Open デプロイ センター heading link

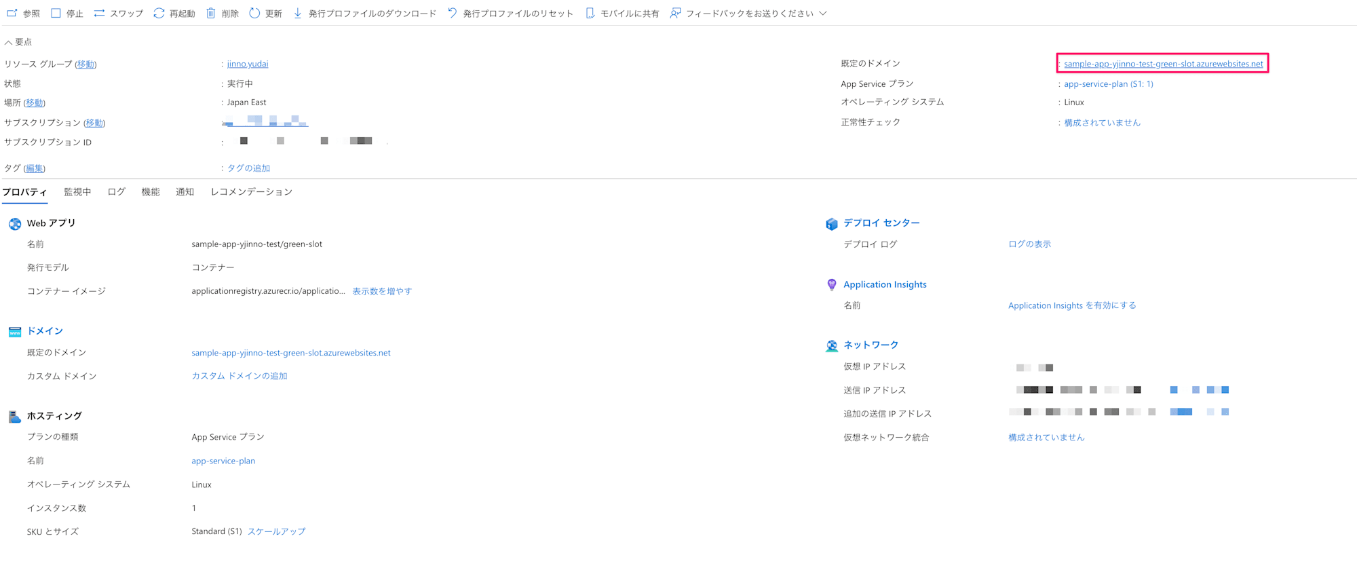pyautogui.click(x=881, y=223)
